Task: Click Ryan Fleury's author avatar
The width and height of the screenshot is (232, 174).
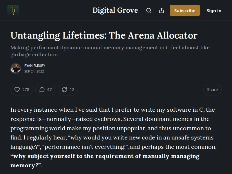Action: tap(16, 68)
